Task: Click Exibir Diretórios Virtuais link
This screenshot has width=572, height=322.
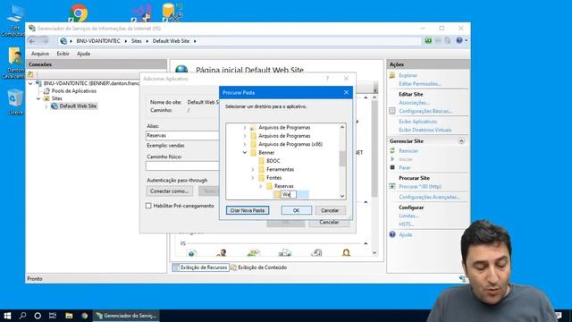Action: (x=425, y=130)
